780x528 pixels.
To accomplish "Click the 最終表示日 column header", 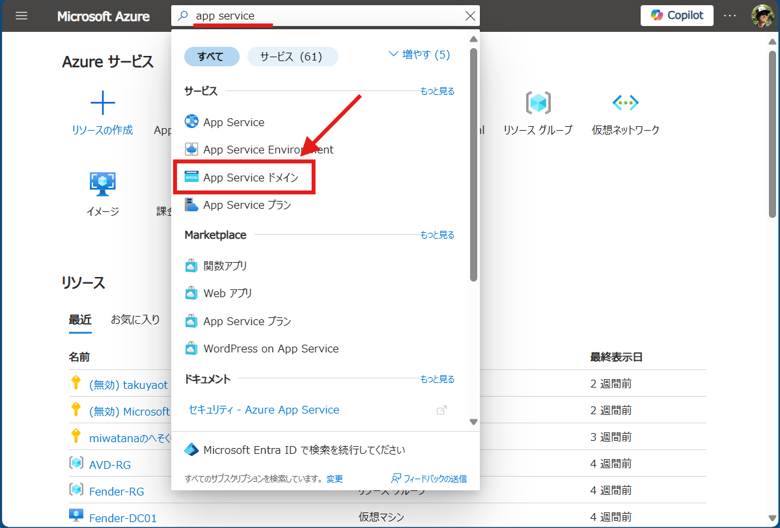I will click(x=617, y=357).
